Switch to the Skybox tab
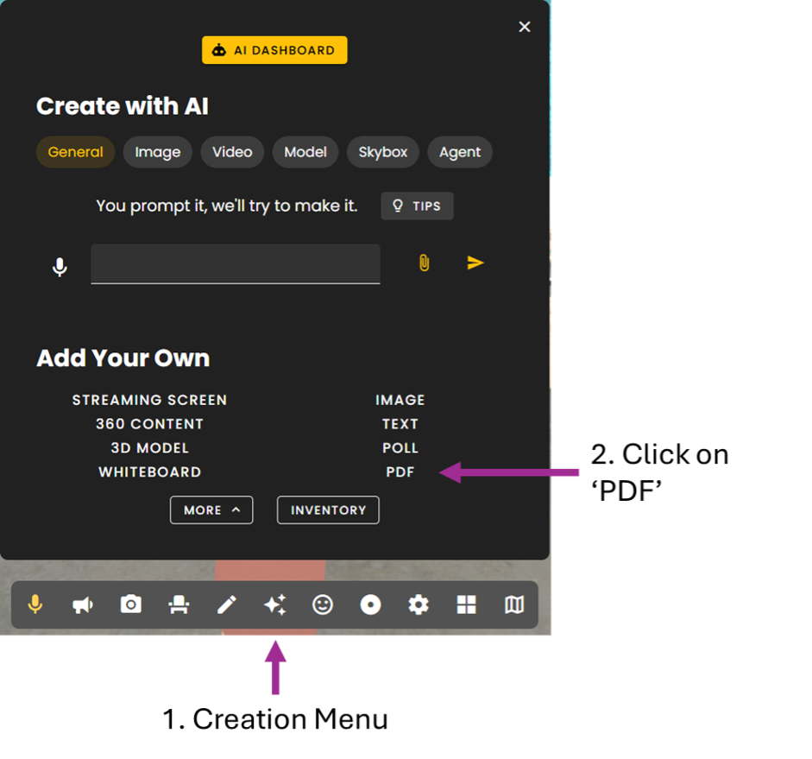812x759 pixels. 382,152
